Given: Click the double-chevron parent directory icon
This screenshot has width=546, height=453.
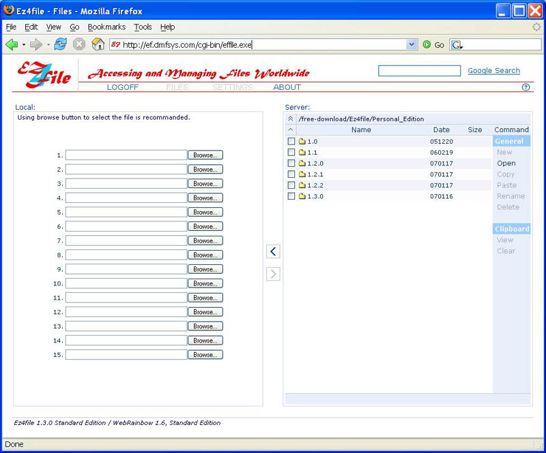Looking at the screenshot, I should [x=291, y=119].
